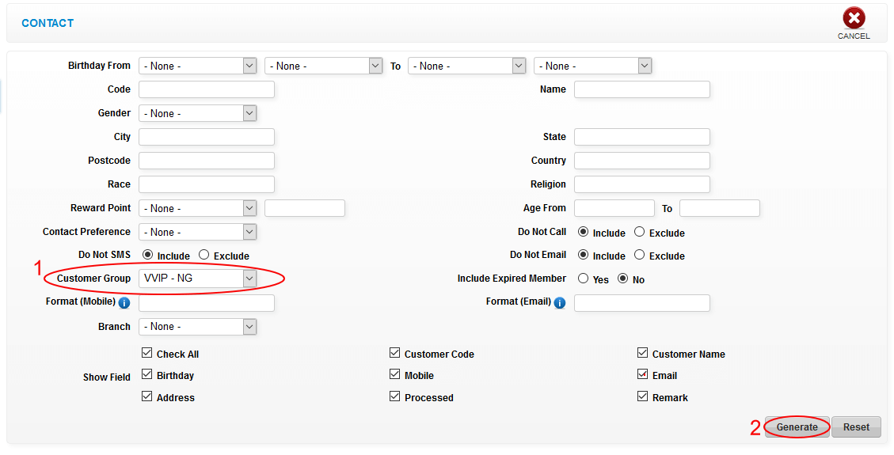
Task: Click the Age To input field
Action: 720,208
